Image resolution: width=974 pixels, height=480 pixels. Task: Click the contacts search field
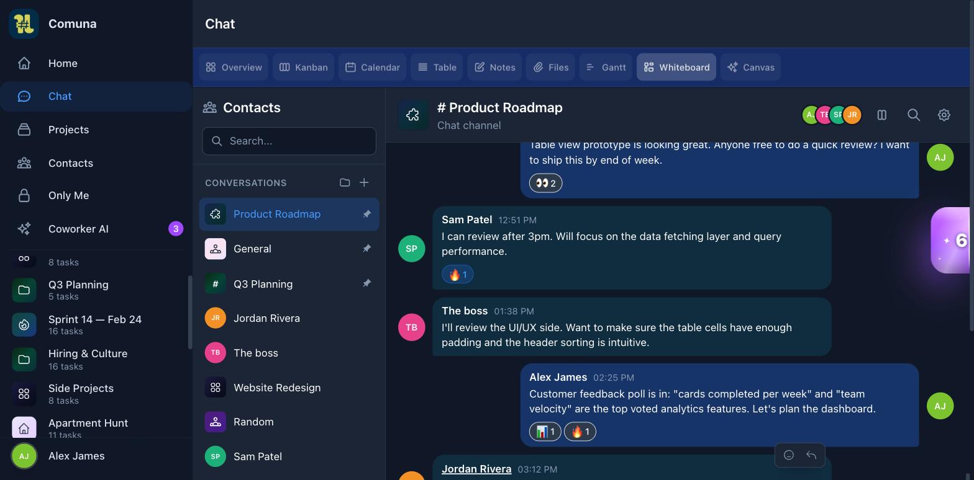point(289,141)
